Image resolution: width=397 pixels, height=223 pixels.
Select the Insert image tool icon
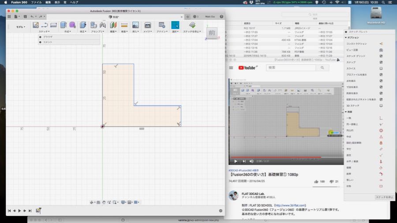[x=135, y=25]
